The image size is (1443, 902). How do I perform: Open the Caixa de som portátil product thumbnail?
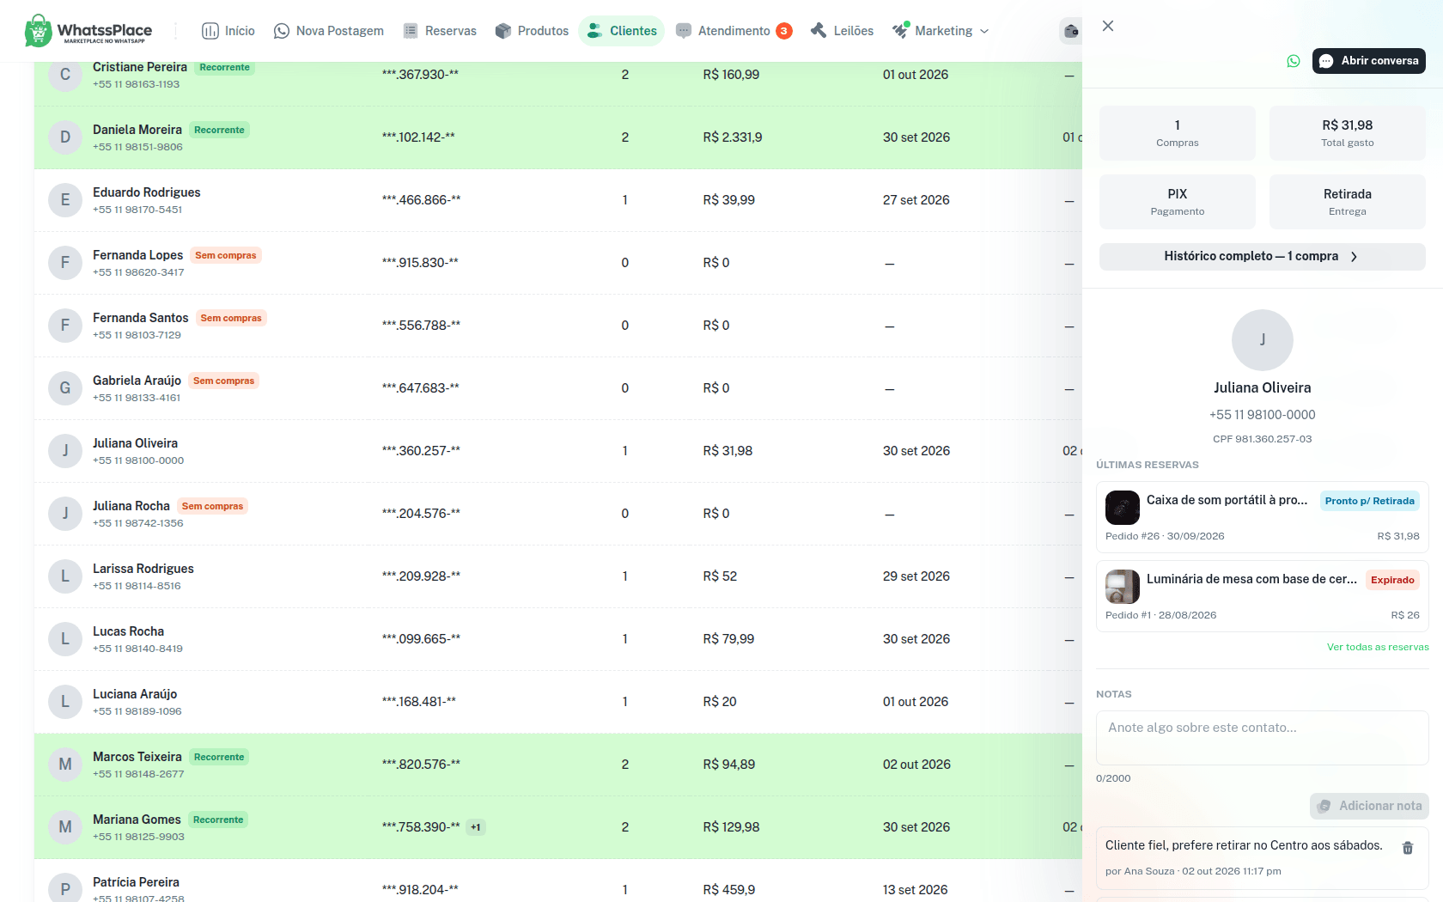click(1123, 508)
